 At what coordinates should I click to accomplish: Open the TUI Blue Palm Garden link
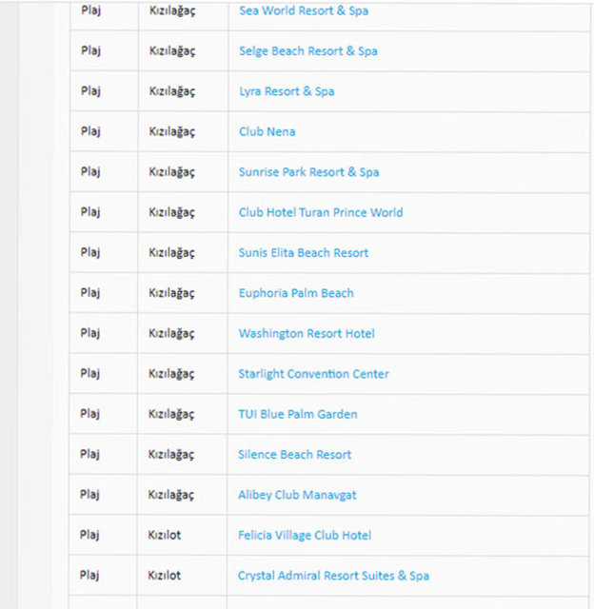point(298,414)
